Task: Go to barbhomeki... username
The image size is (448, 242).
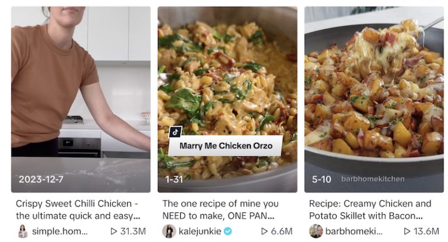Action: click(353, 231)
